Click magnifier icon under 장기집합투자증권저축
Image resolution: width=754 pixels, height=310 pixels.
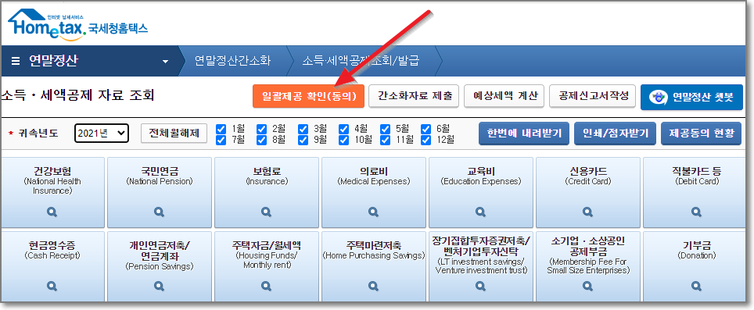pyautogui.click(x=481, y=286)
